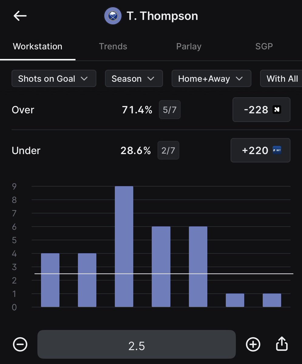Tap the Over label
The image size is (302, 364).
(x=23, y=110)
